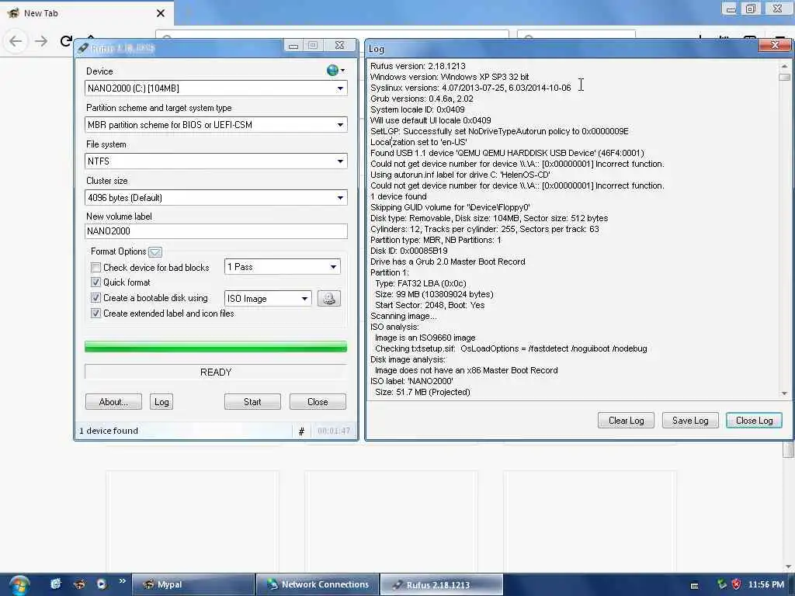Viewport: 795px width, 596px height.
Task: Toggle Create a bootable disk using checkbox
Action: click(95, 297)
